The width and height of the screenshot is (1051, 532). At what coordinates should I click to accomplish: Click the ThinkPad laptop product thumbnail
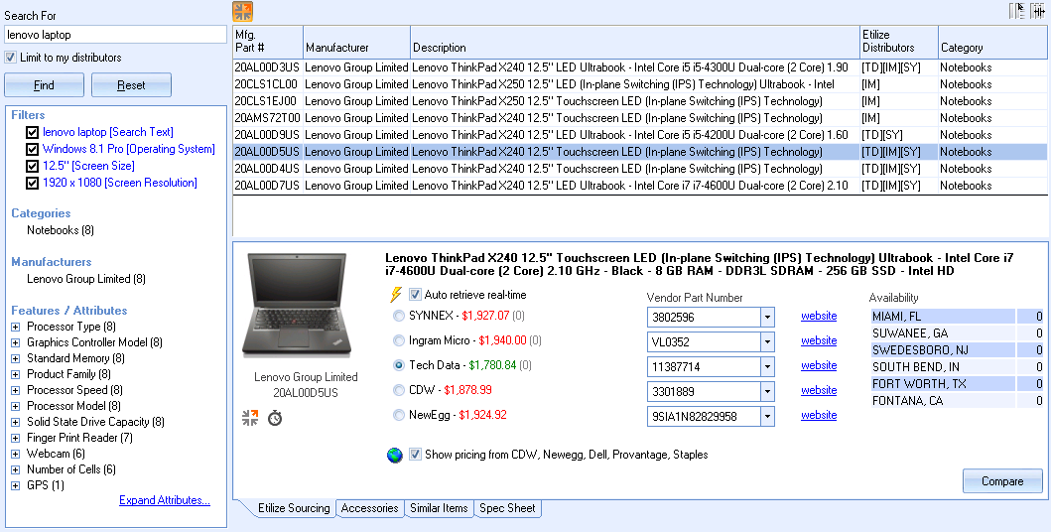[297, 305]
